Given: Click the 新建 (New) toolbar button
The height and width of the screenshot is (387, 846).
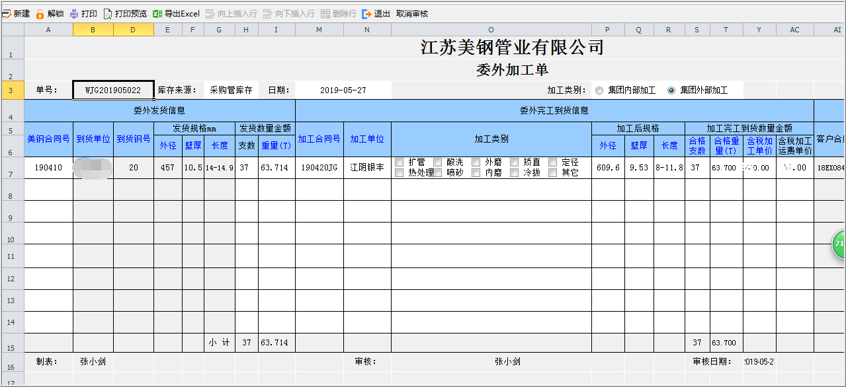Looking at the screenshot, I should click(16, 13).
